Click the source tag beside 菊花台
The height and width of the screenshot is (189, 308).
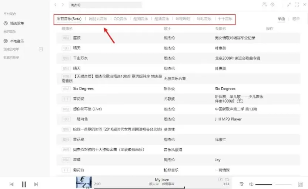pos(66,170)
